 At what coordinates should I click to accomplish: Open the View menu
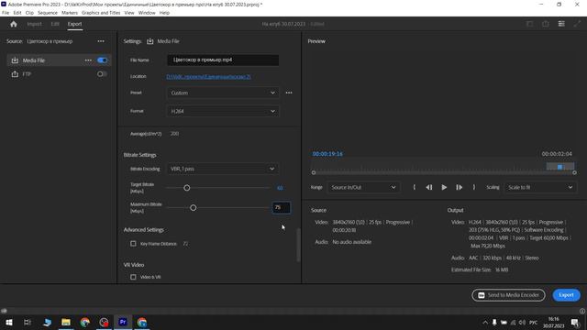[x=129, y=13]
